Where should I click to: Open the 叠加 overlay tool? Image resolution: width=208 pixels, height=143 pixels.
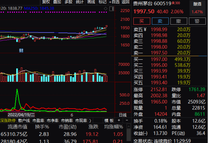coord(57,2)
